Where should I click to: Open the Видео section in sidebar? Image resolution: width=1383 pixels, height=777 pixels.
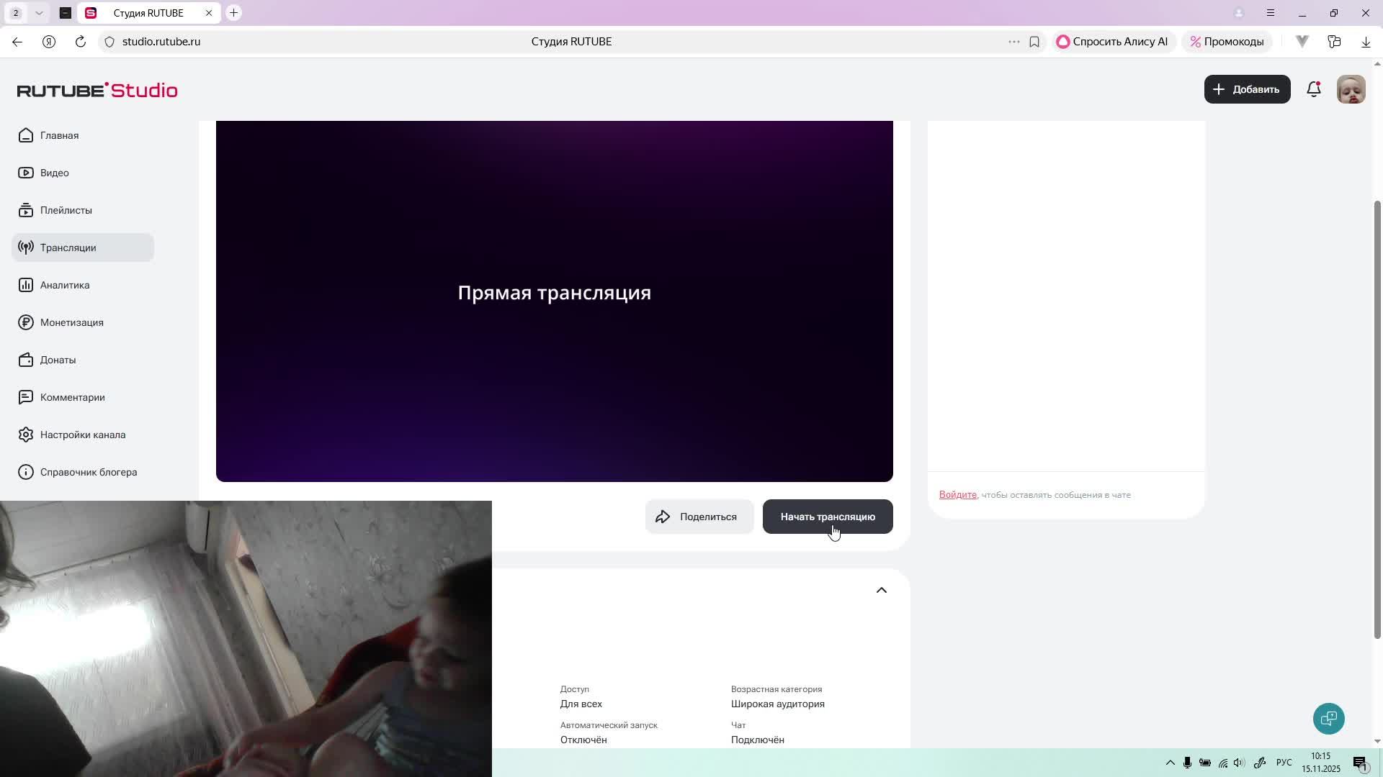pyautogui.click(x=54, y=173)
